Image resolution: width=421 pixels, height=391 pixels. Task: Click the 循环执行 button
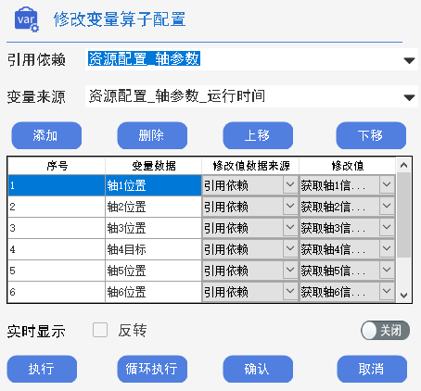click(152, 369)
